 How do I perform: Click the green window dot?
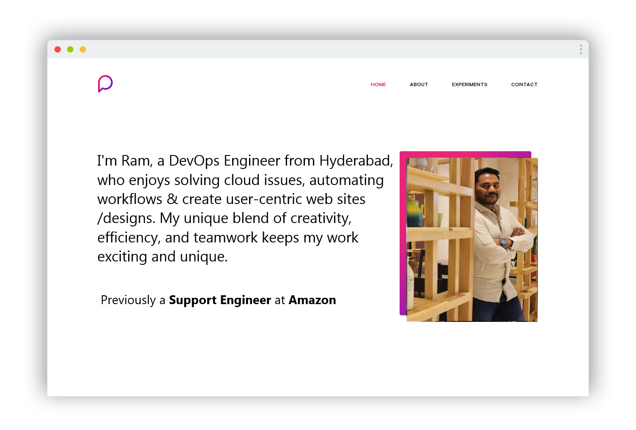coord(70,49)
